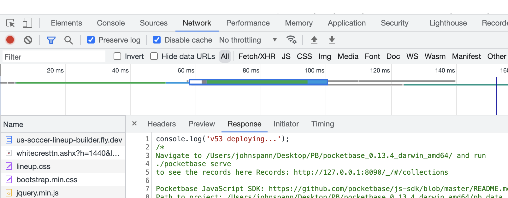
Task: Click the 'v53 deploying...' string in response
Action: point(243,139)
